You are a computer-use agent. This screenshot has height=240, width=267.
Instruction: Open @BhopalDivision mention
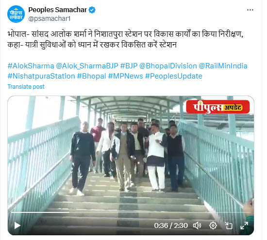168,66
